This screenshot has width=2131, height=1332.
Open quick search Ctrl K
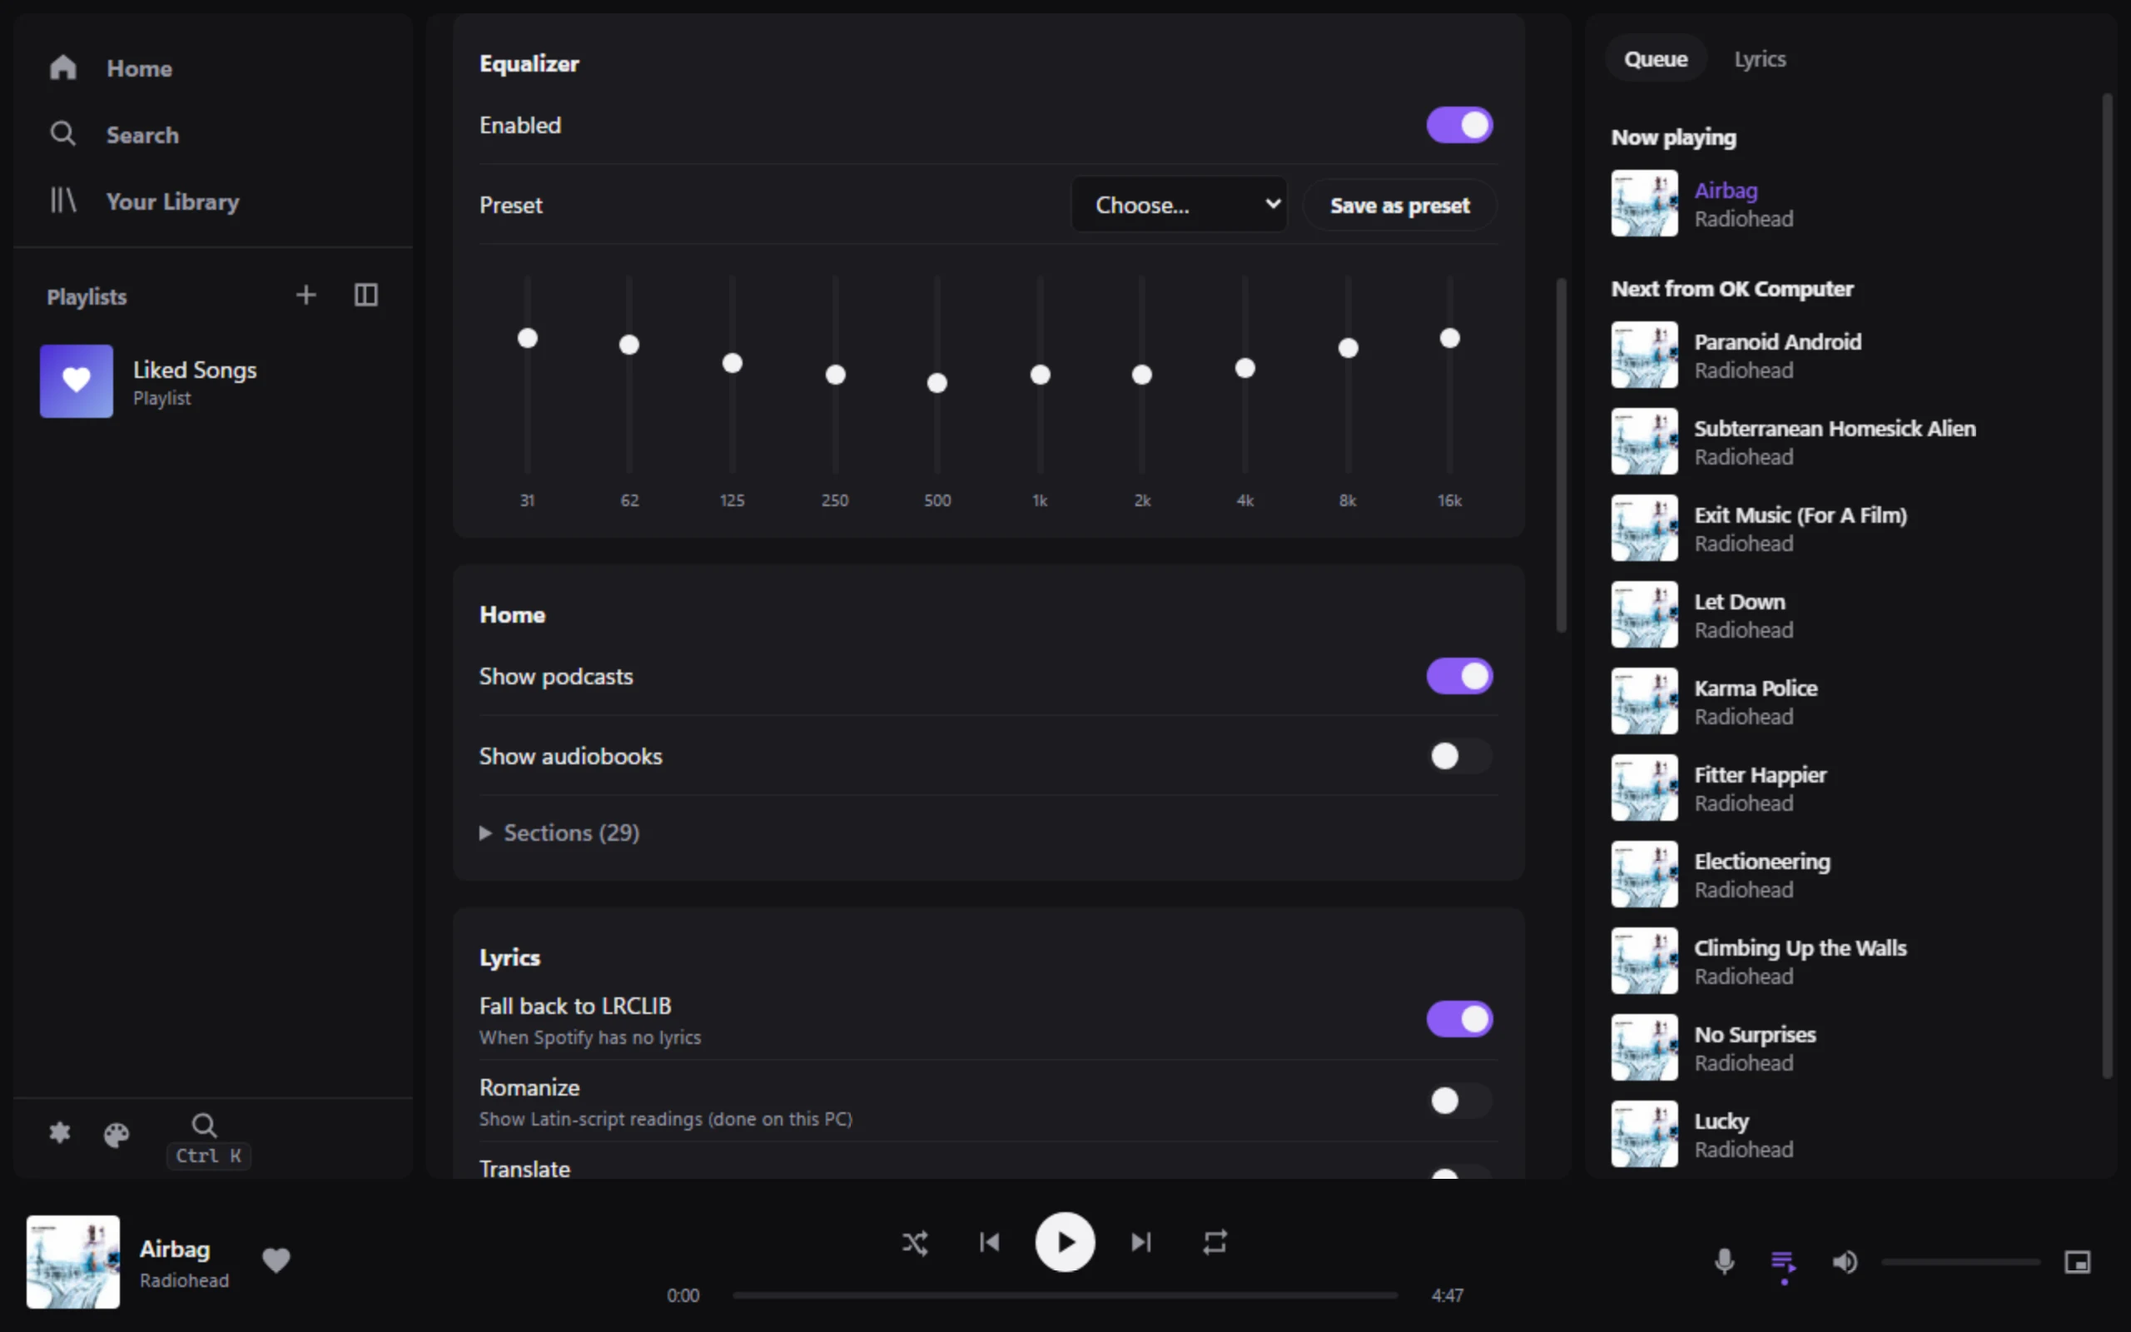(208, 1140)
